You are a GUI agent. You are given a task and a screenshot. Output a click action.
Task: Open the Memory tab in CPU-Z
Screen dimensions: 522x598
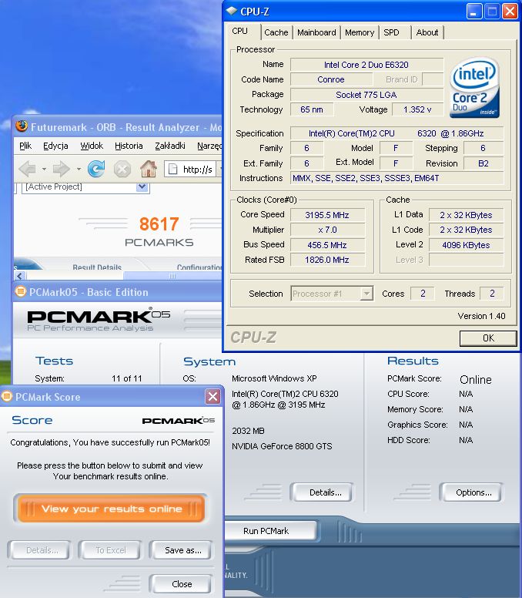tap(360, 32)
